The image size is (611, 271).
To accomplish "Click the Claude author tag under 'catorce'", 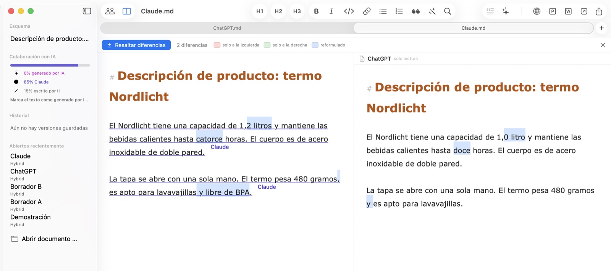I will point(220,147).
